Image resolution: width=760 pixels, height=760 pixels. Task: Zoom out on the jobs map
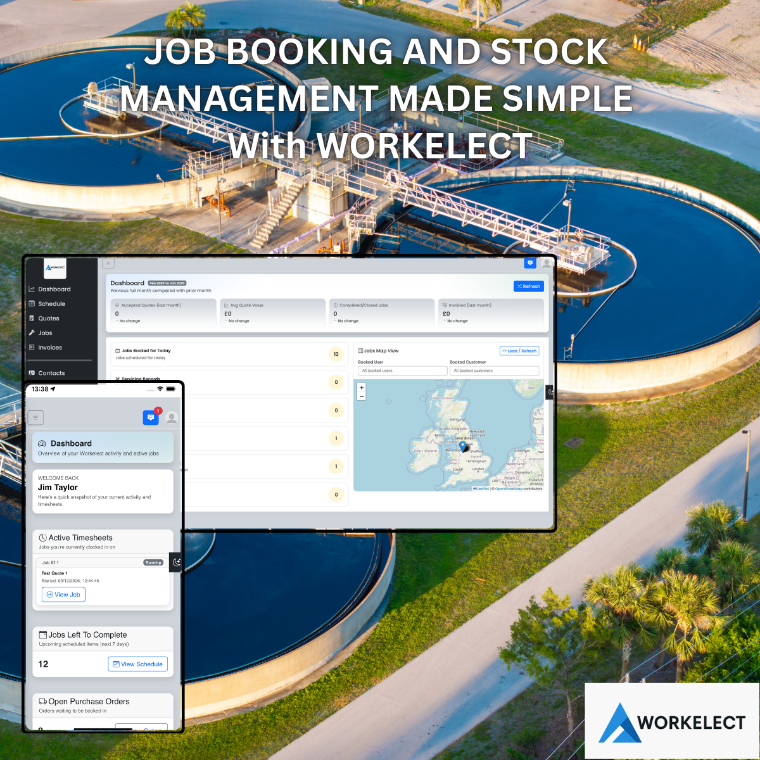coord(362,396)
